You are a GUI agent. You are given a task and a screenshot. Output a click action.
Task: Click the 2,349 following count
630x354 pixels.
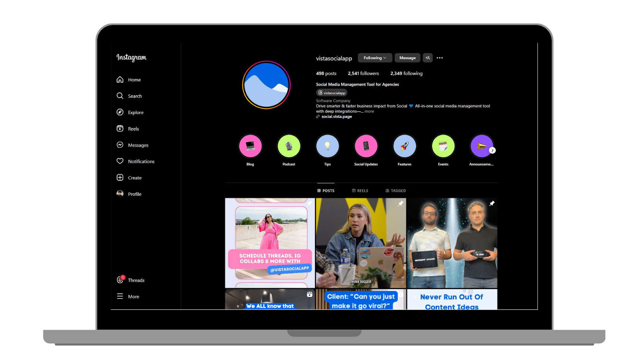point(406,74)
